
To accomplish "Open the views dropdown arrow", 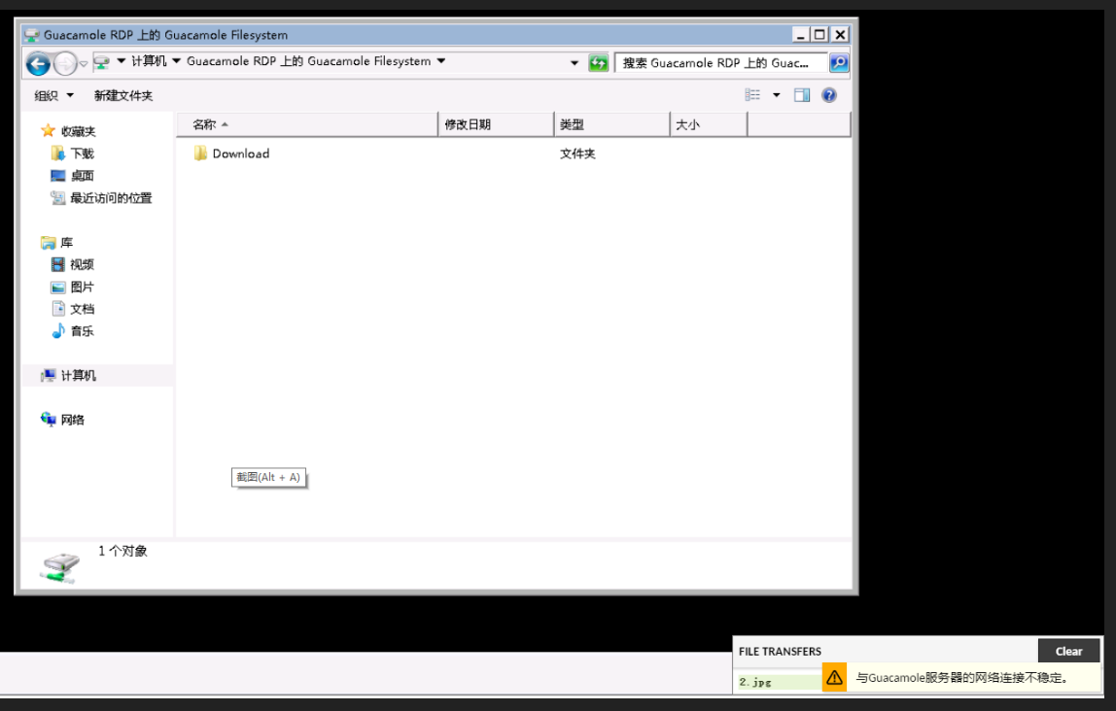I will 775,94.
